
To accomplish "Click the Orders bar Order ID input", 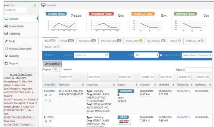I will pos(92,55).
